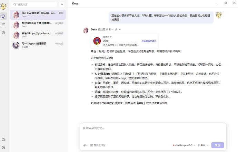Open the contacts/roles sidebar icon
The image size is (238, 152).
pyautogui.click(x=3, y=24)
